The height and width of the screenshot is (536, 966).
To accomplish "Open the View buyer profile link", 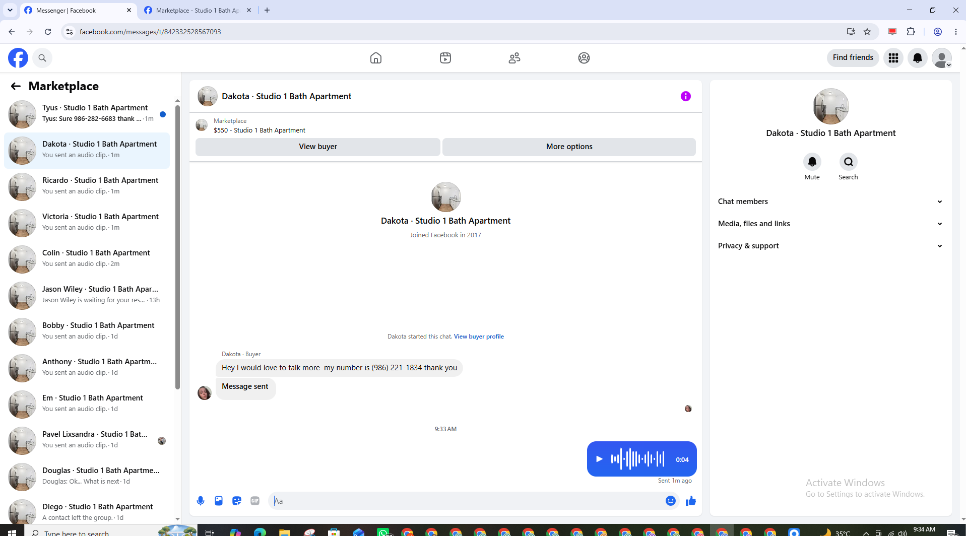I will click(479, 337).
